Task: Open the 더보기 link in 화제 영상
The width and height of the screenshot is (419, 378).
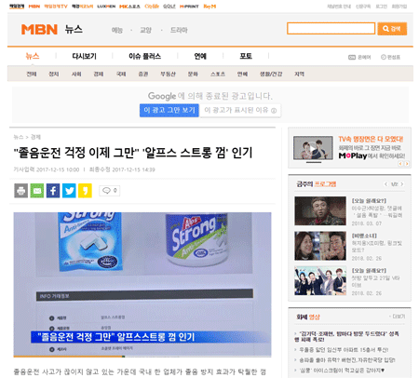Action: coord(398,317)
